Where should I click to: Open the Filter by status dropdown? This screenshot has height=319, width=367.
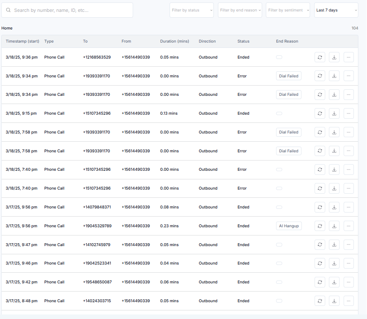(191, 10)
